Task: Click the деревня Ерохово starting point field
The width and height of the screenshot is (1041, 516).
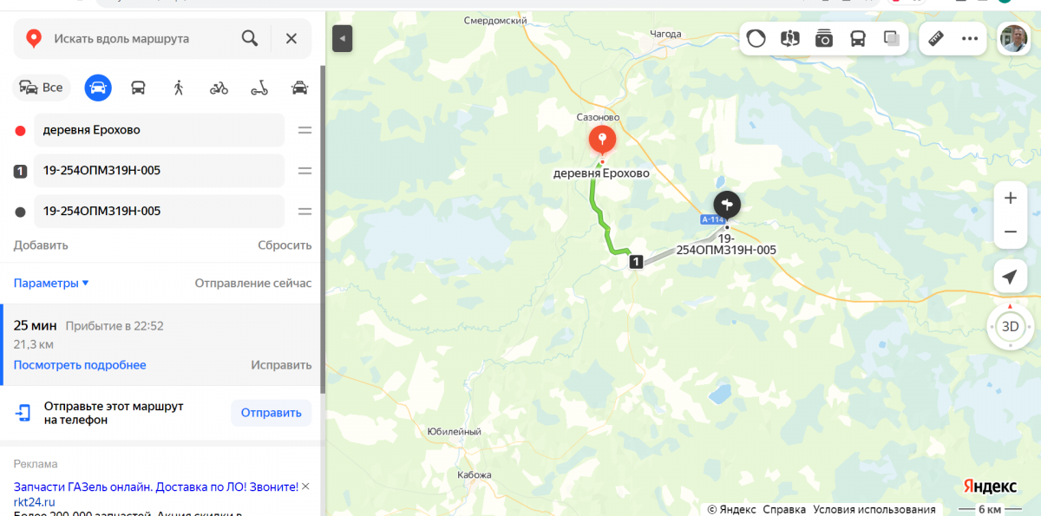Action: point(160,130)
